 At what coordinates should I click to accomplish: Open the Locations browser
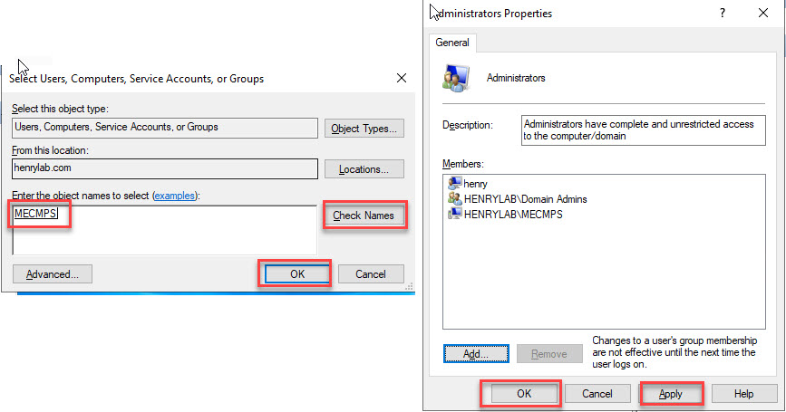click(364, 169)
